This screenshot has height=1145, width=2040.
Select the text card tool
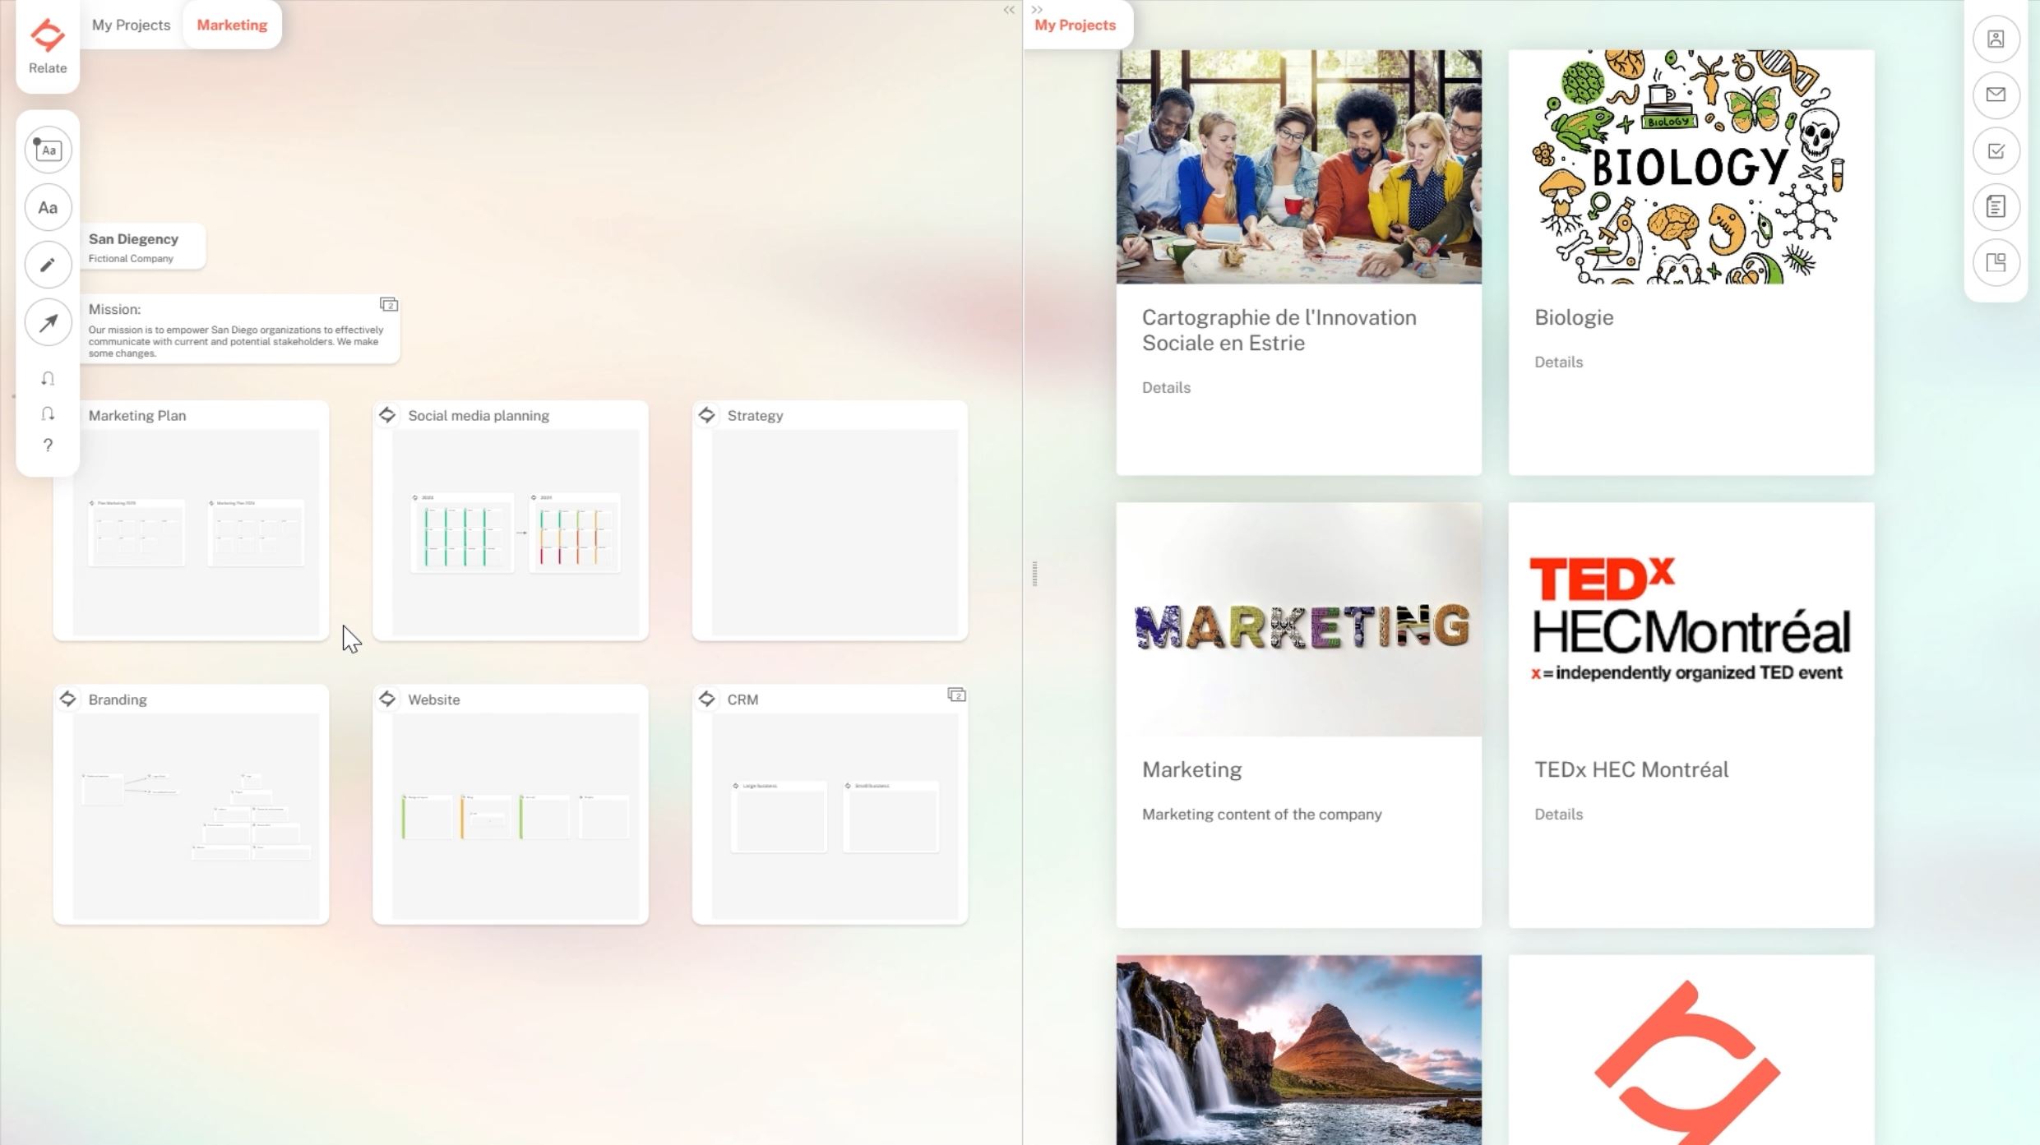coord(48,150)
